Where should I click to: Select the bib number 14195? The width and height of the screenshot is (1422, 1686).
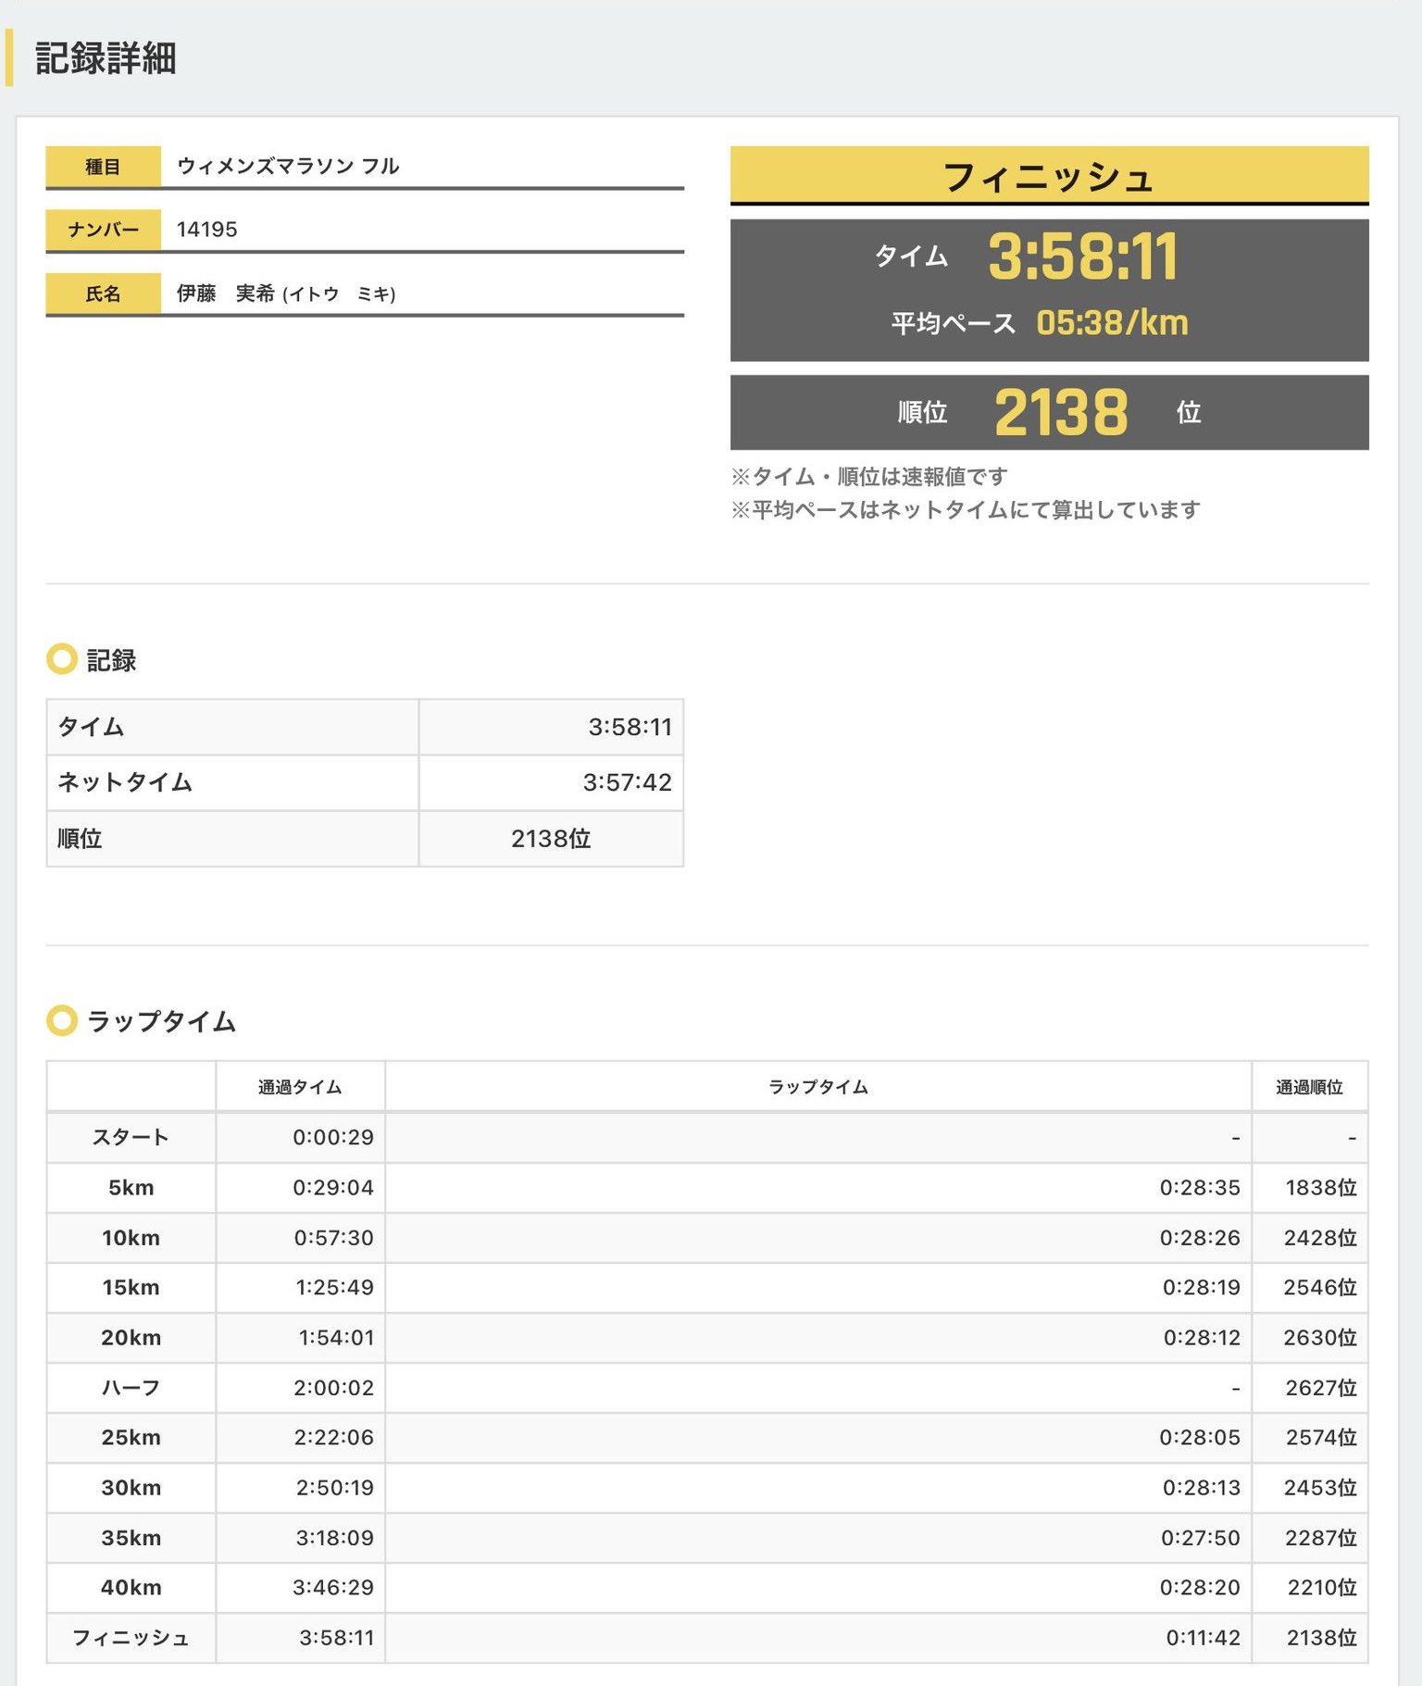tap(206, 230)
